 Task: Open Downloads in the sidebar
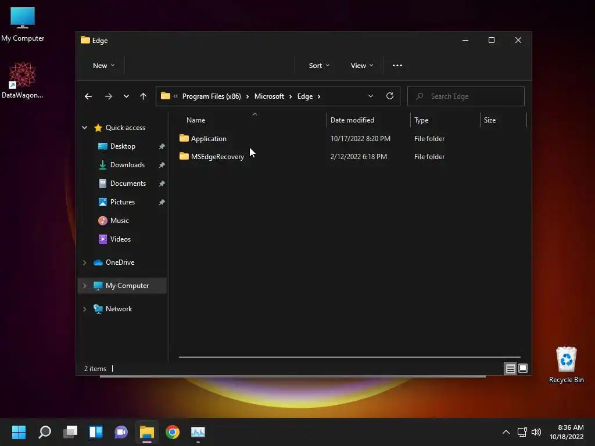coord(127,165)
